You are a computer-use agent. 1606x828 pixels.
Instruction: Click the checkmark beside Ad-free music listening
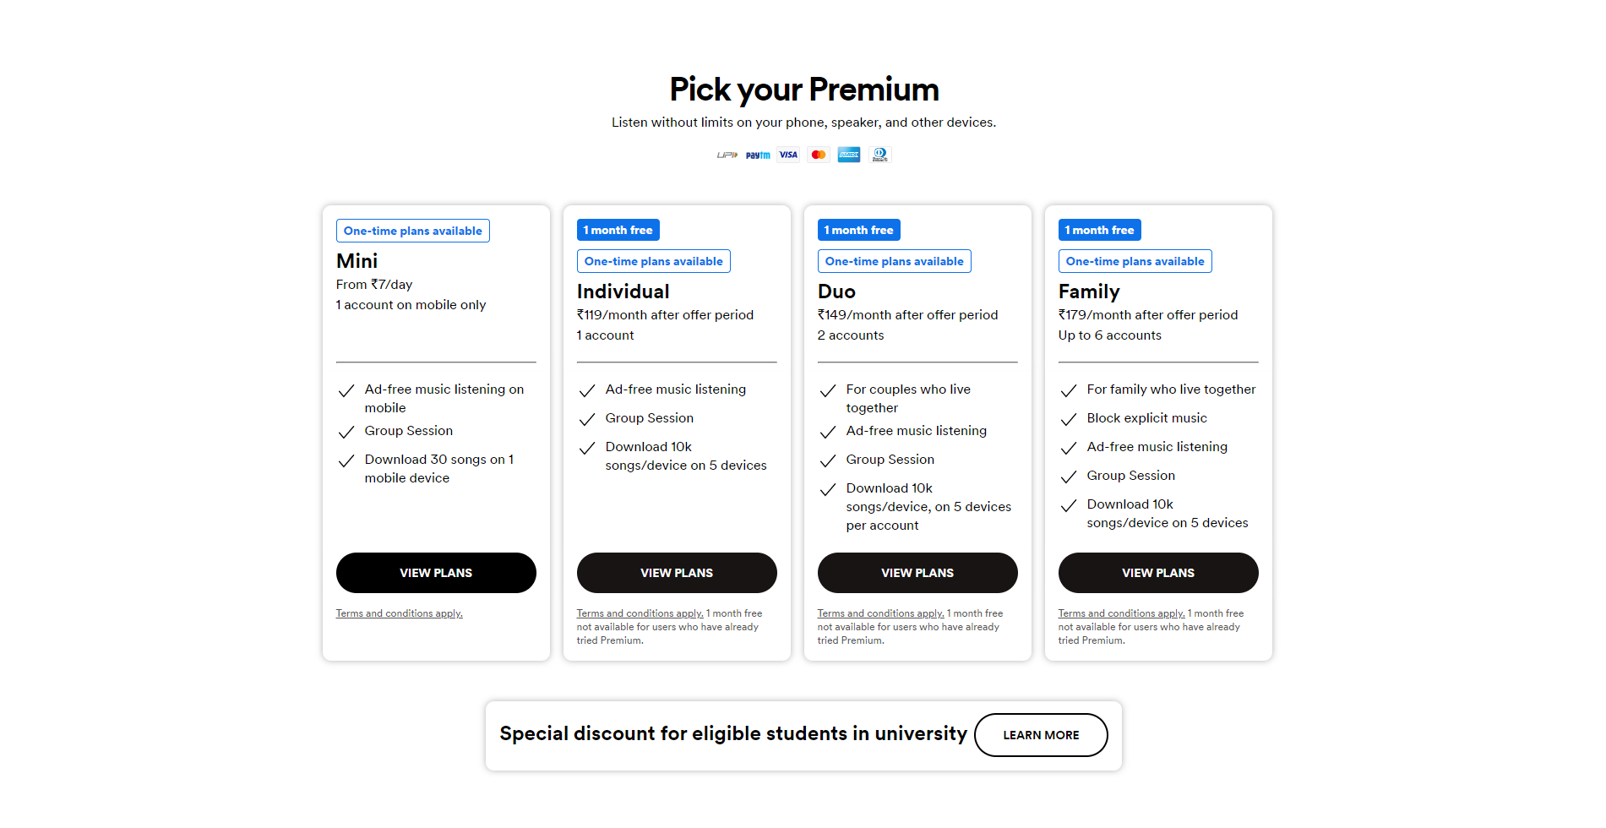(587, 390)
